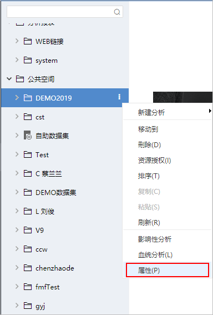Click the 公共空间 folder icon
213x315 pixels.
point(19,79)
